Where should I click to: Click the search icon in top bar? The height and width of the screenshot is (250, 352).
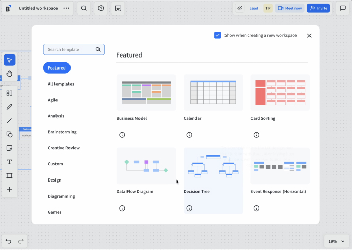tap(84, 8)
